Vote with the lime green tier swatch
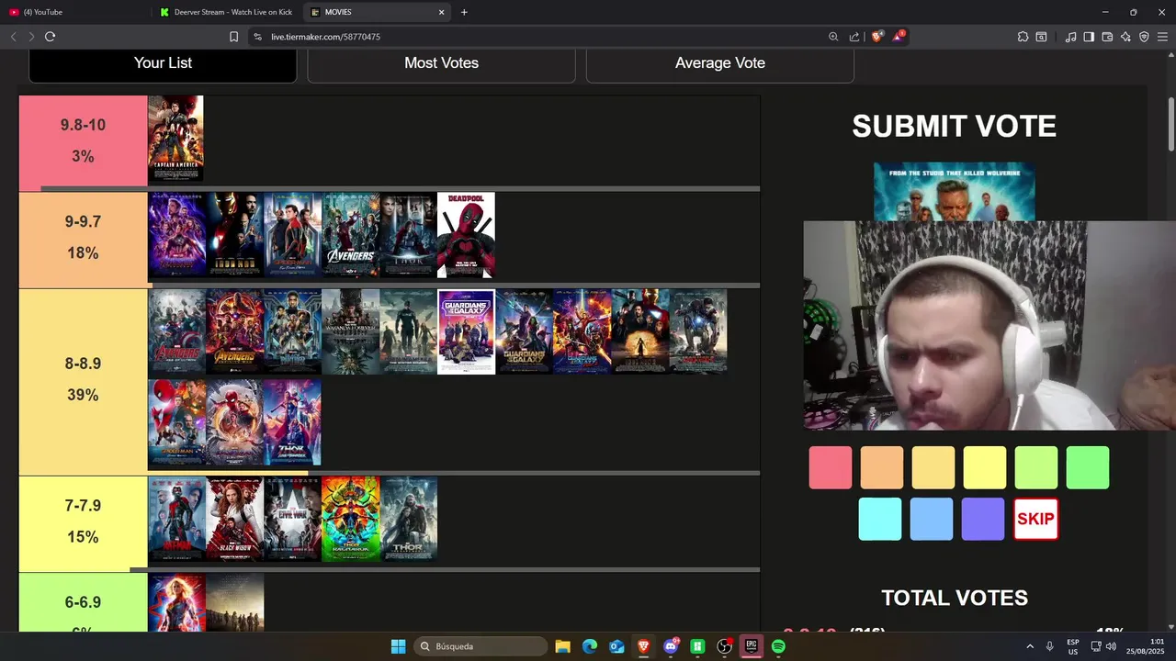The height and width of the screenshot is (661, 1176). [x=1036, y=467]
